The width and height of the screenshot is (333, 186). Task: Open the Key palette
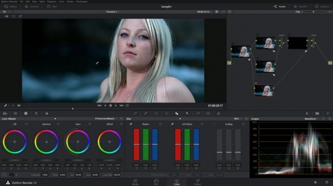pos(187,113)
